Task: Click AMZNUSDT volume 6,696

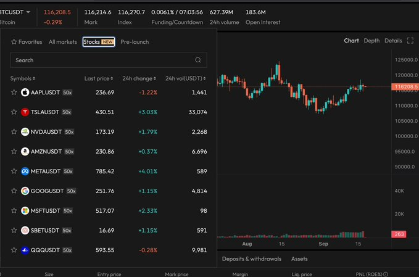Action: click(x=199, y=151)
